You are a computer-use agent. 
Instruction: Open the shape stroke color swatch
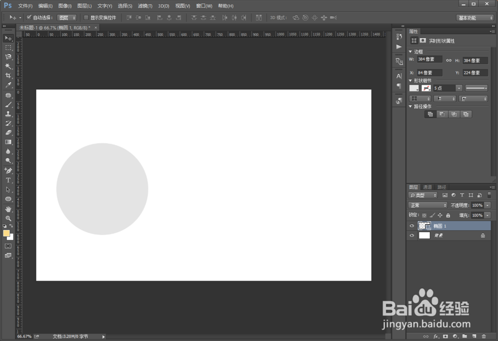click(x=426, y=88)
